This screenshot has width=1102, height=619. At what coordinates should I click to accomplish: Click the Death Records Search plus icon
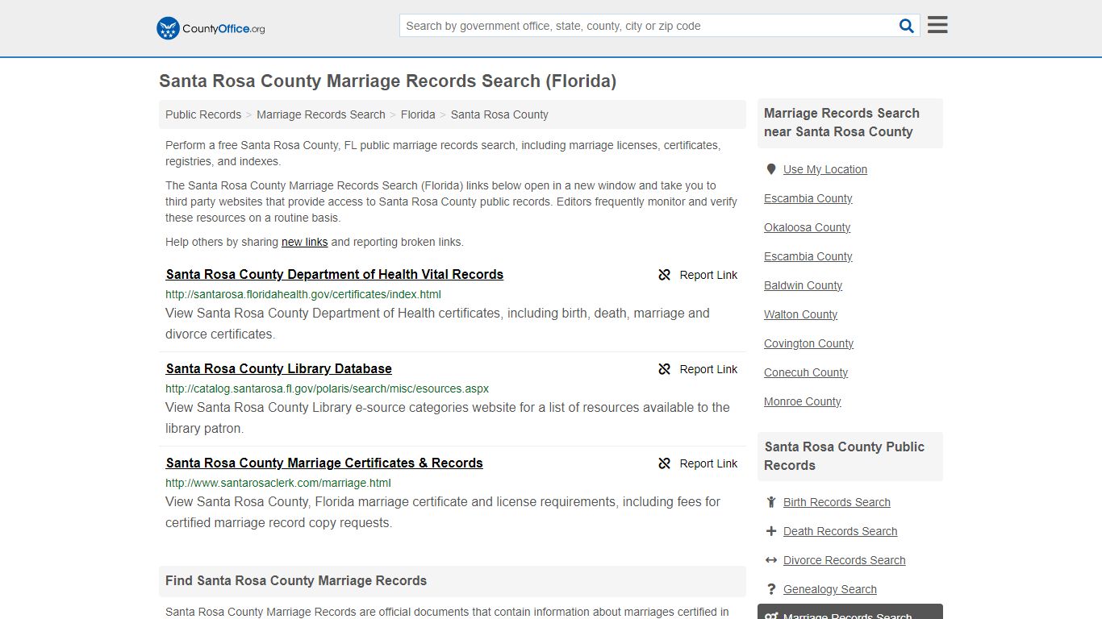pyautogui.click(x=771, y=531)
